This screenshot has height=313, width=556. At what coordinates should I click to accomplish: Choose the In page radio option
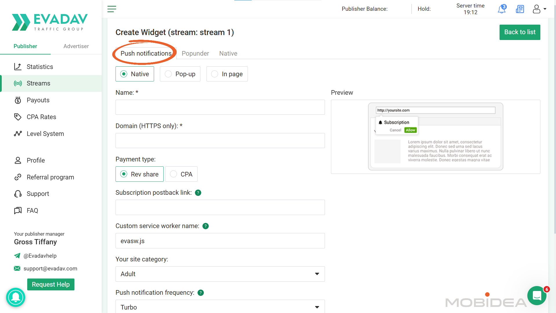click(x=227, y=74)
